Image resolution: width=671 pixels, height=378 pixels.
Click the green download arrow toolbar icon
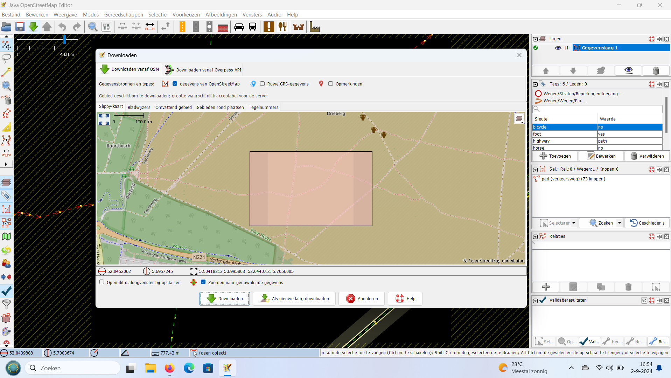pyautogui.click(x=33, y=27)
